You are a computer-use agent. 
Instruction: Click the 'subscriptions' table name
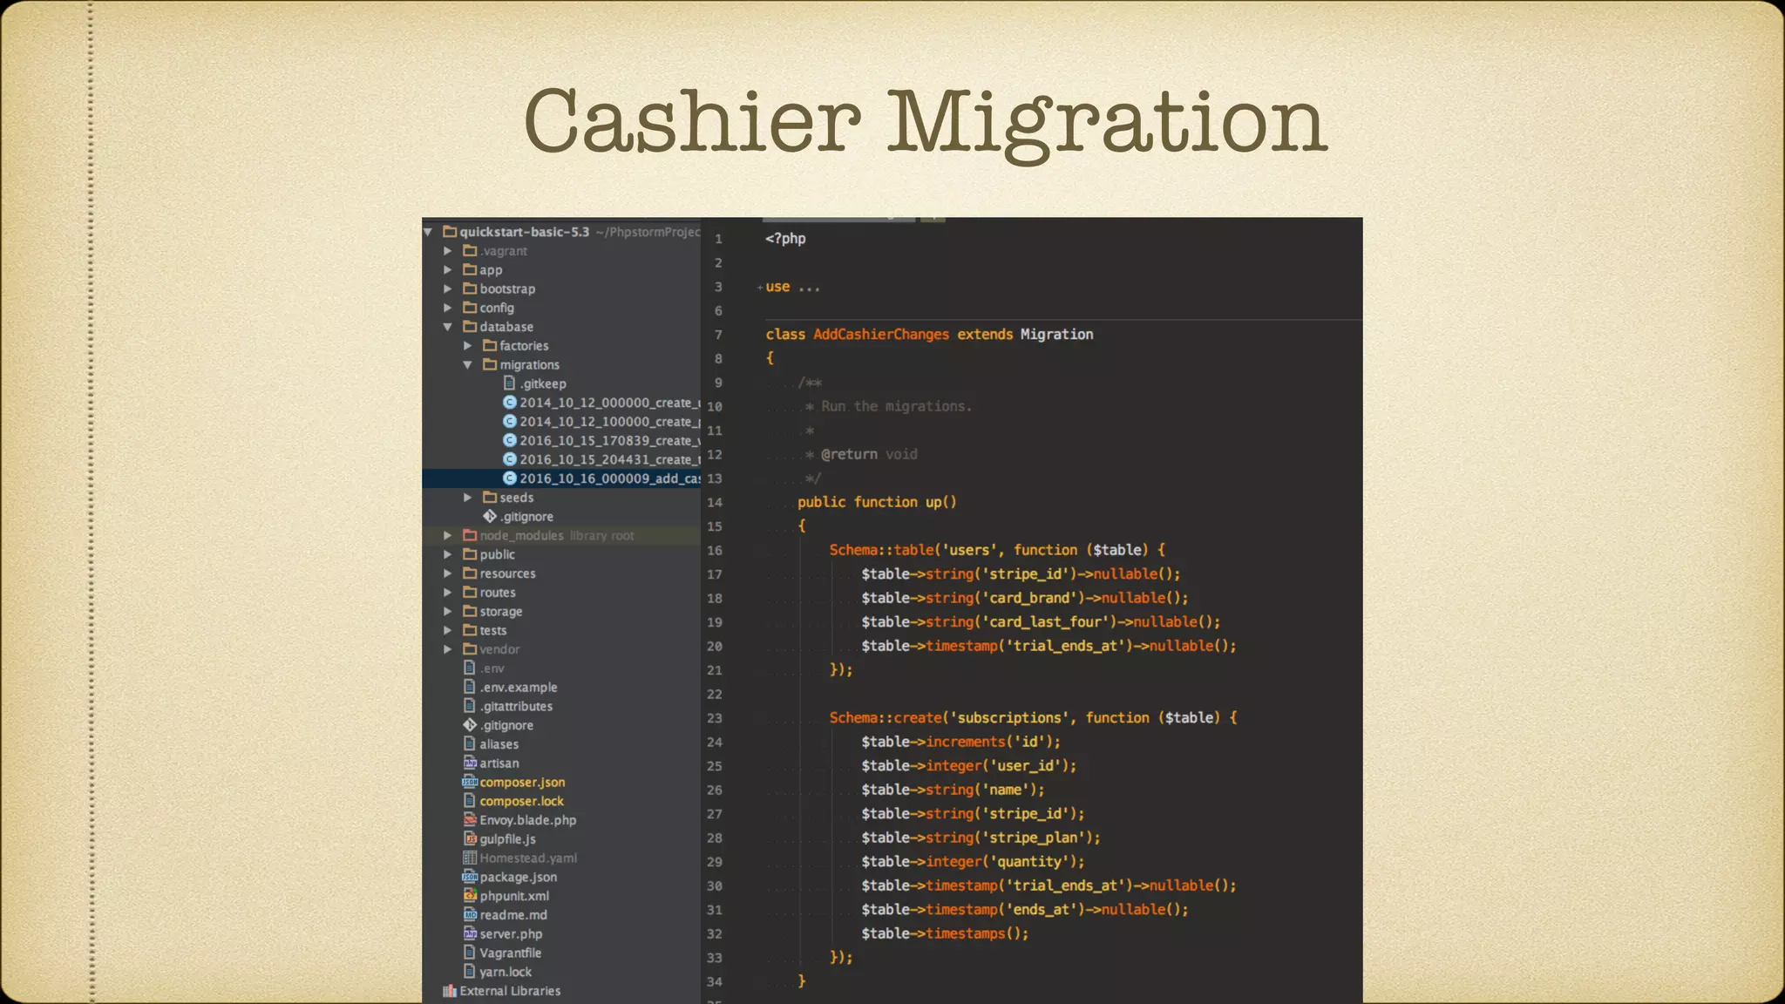(x=1009, y=718)
